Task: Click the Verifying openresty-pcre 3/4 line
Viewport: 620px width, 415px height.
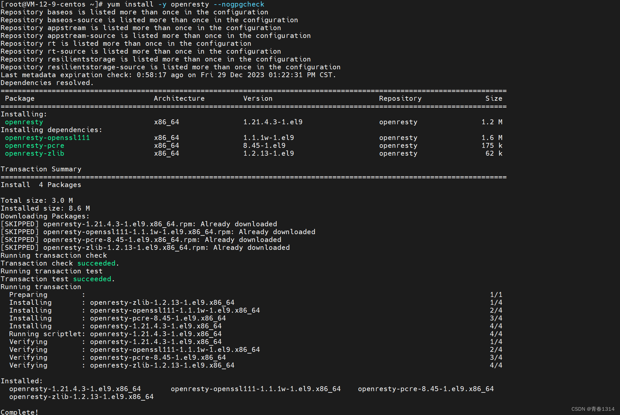Action: click(256, 357)
